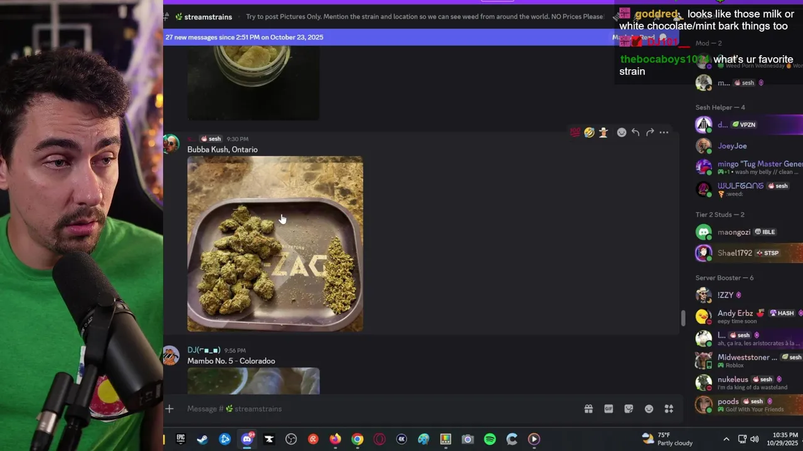The image size is (803, 451).
Task: Open Steam from the taskbar
Action: (x=203, y=439)
